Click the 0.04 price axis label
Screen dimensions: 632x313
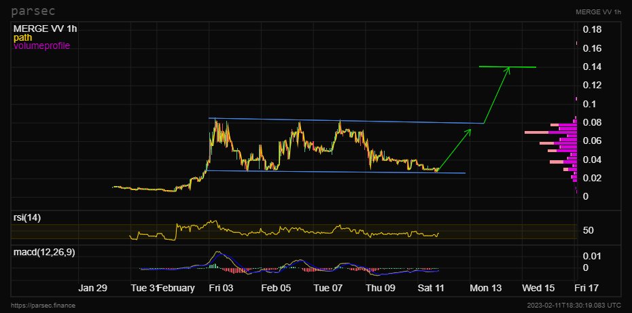point(592,160)
